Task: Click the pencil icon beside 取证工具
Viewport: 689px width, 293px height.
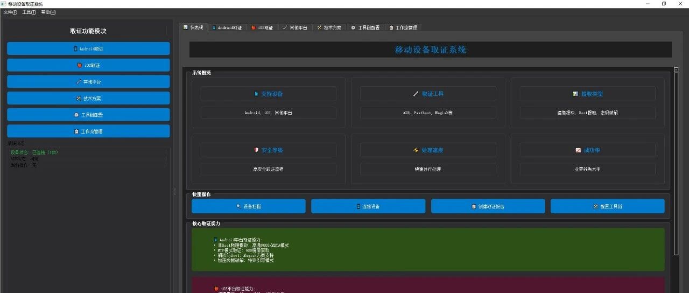Action: click(x=416, y=94)
